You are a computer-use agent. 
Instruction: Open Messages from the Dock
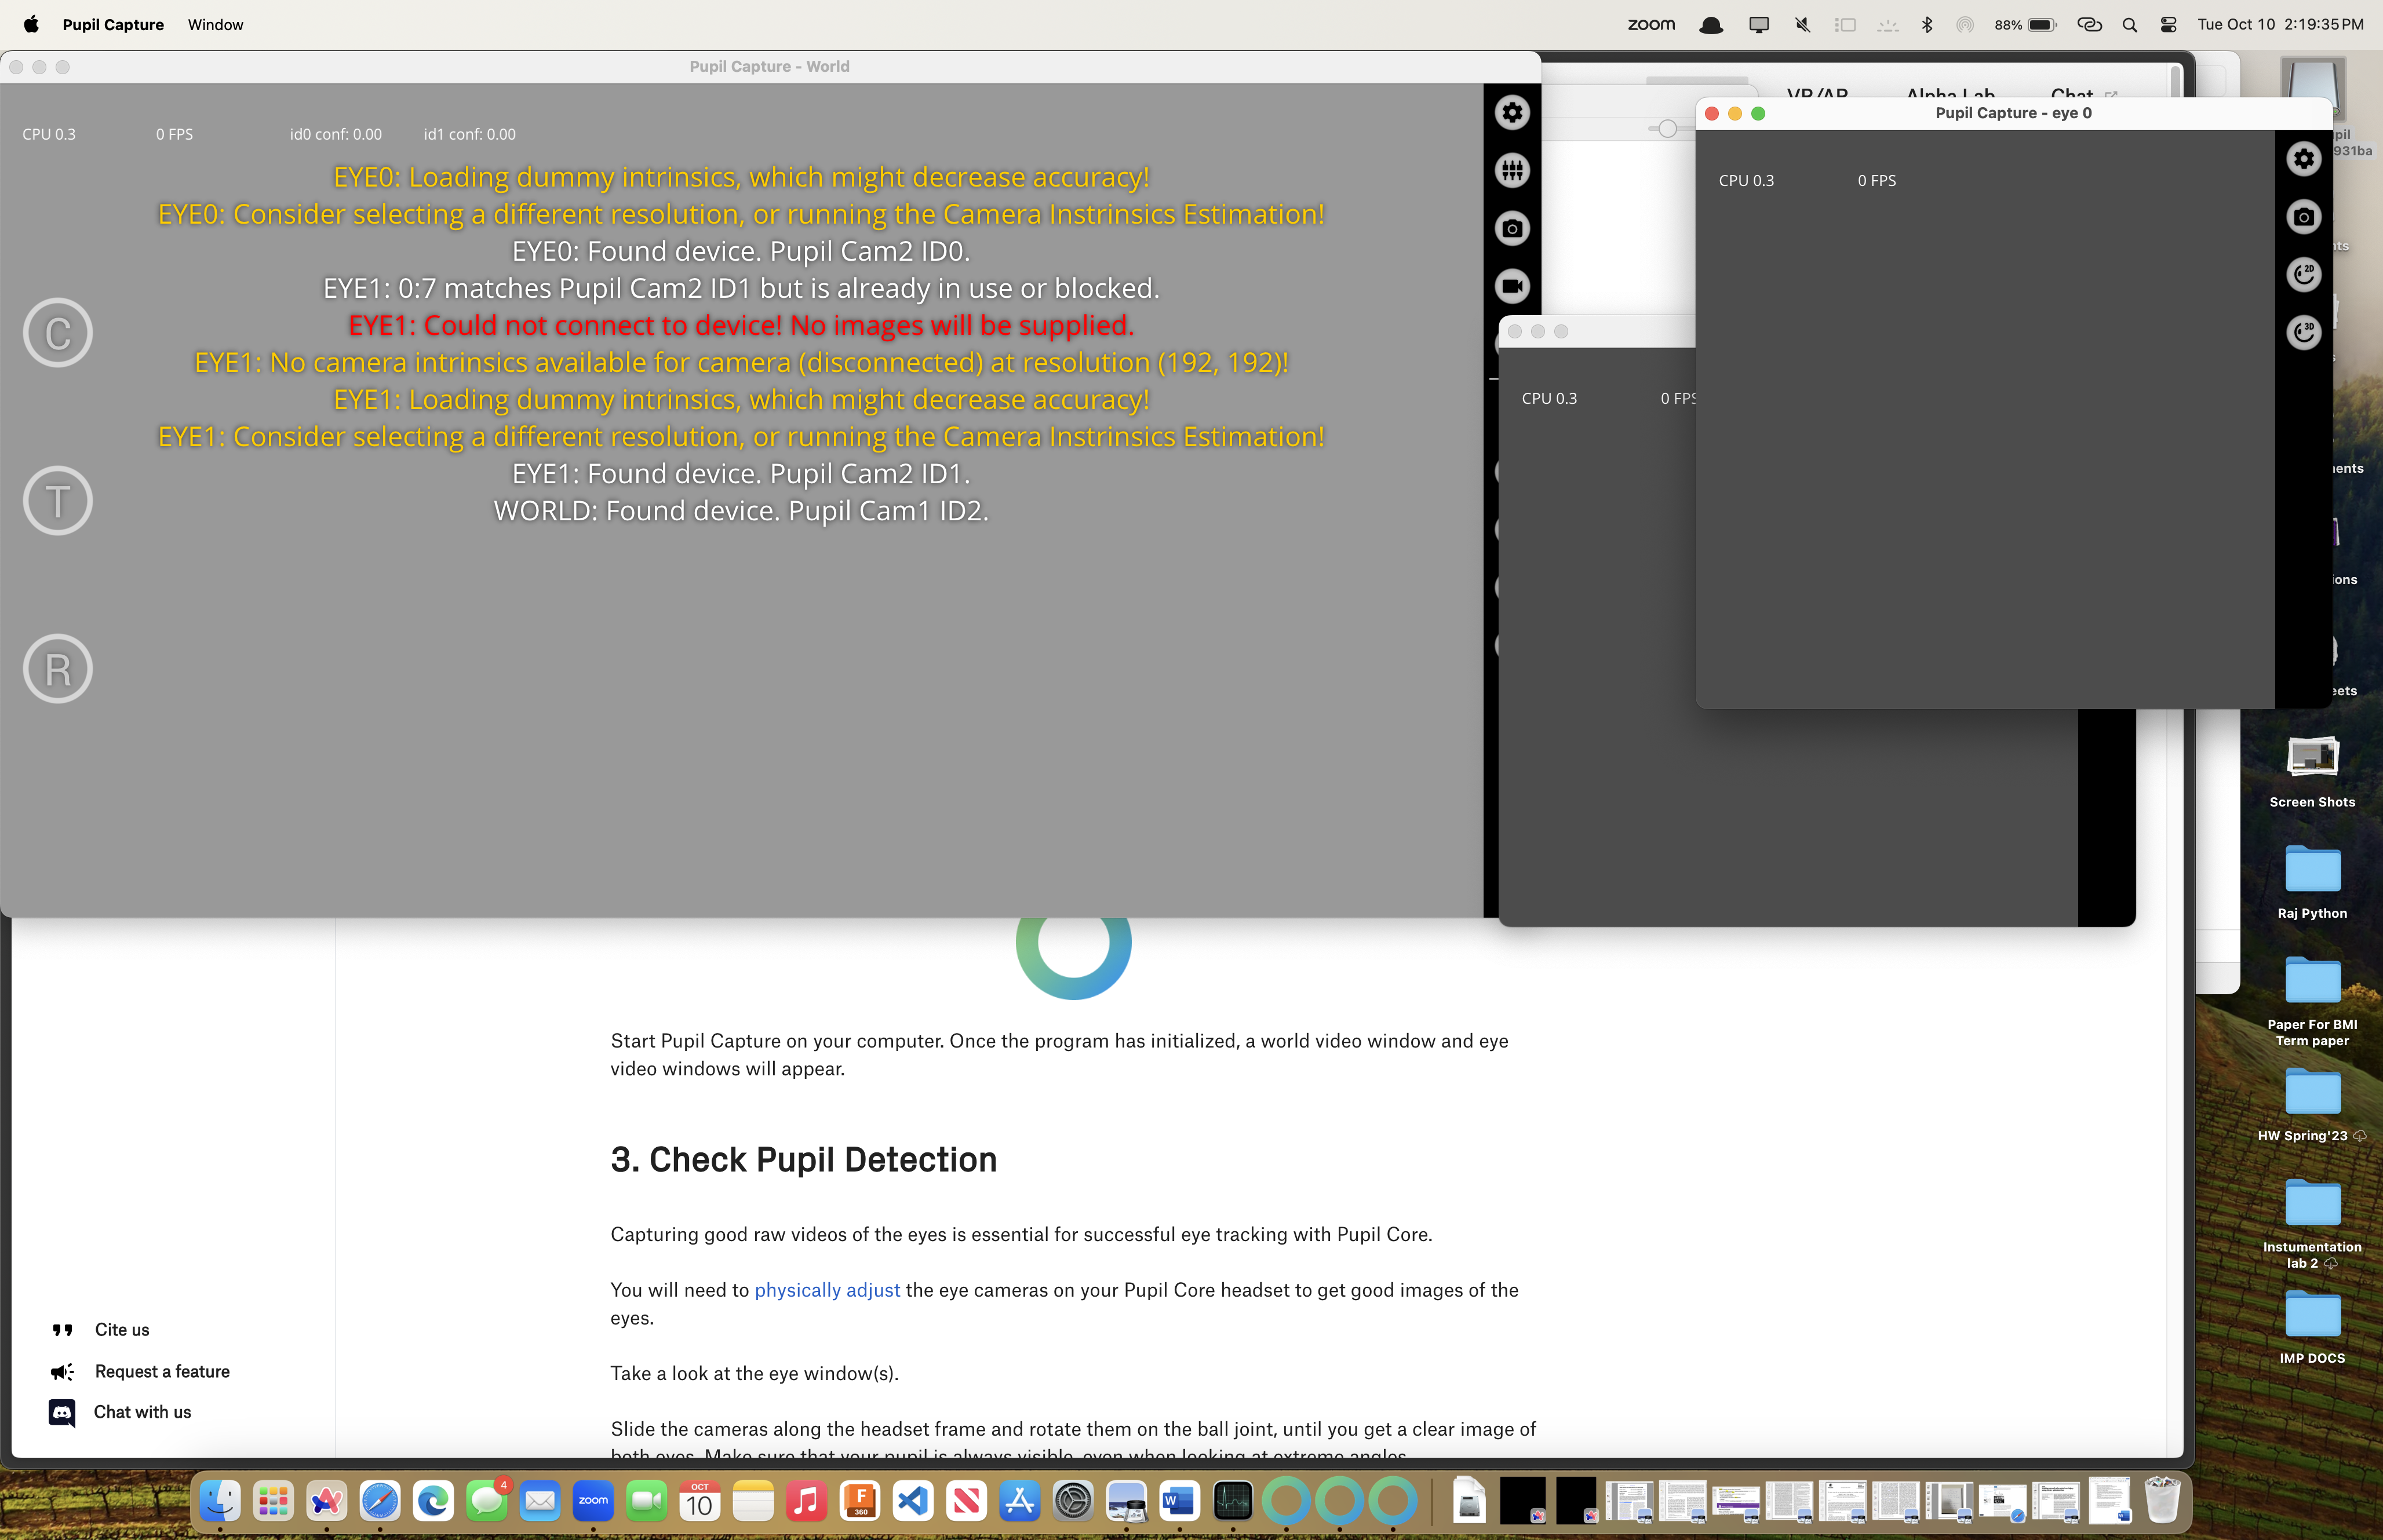point(487,1501)
